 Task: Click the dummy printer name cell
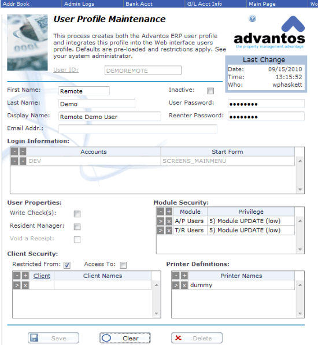[242, 285]
